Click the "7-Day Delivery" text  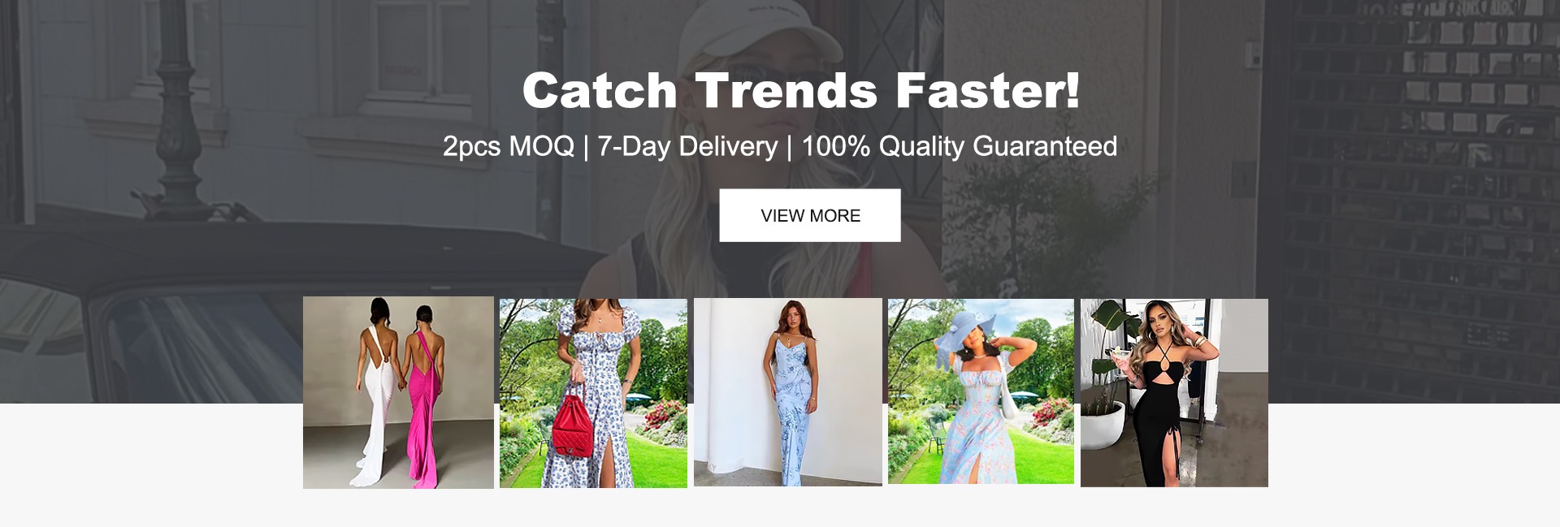tap(687, 146)
